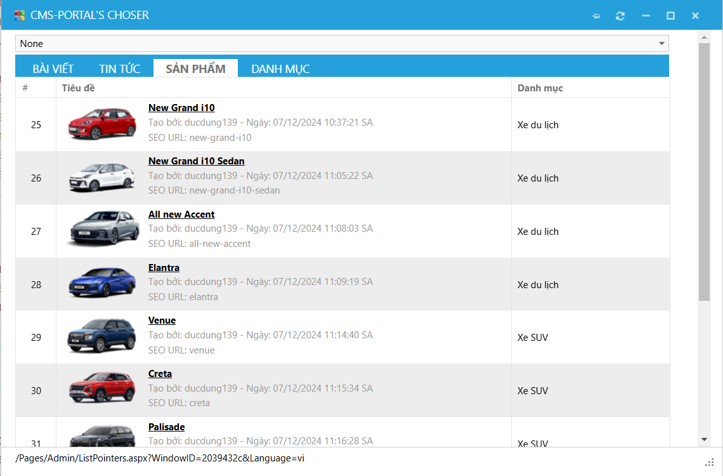Open the New Grand i10 Sedan link
This screenshot has width=723, height=476.
coord(196,161)
